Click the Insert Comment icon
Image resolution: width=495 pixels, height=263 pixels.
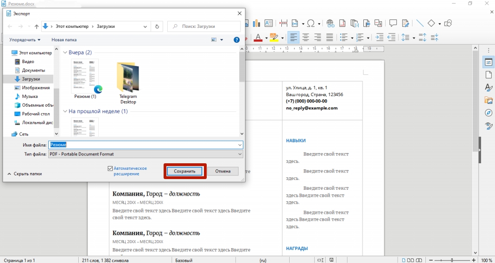(393, 23)
